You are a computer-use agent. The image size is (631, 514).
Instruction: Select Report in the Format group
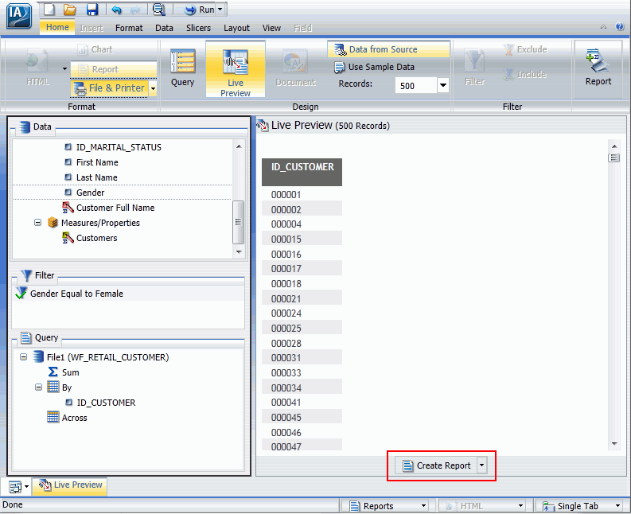point(114,69)
